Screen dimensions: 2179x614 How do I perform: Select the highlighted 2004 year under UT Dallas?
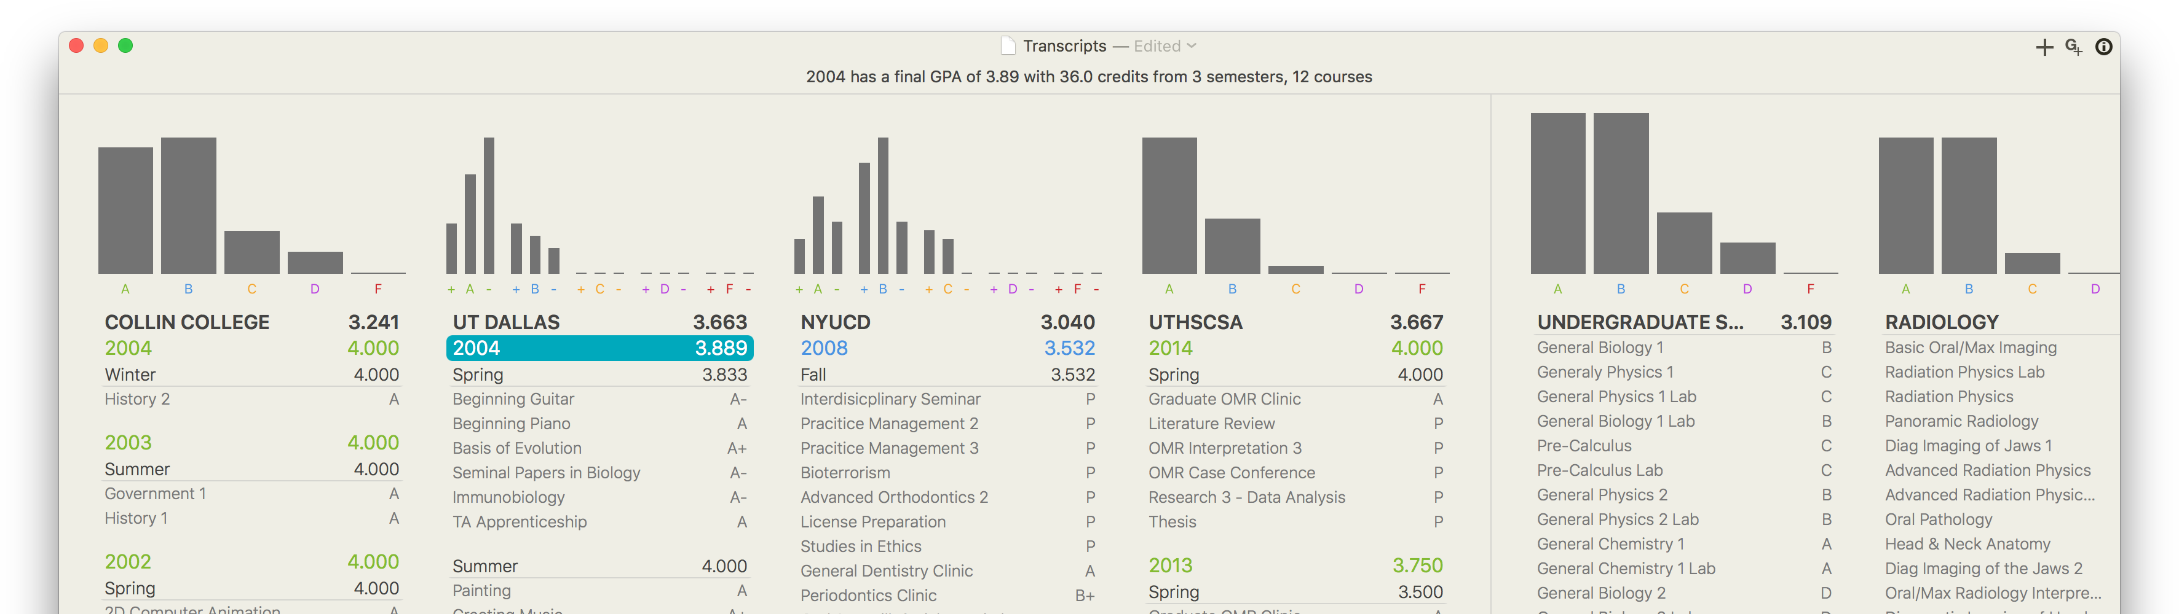[x=599, y=348]
